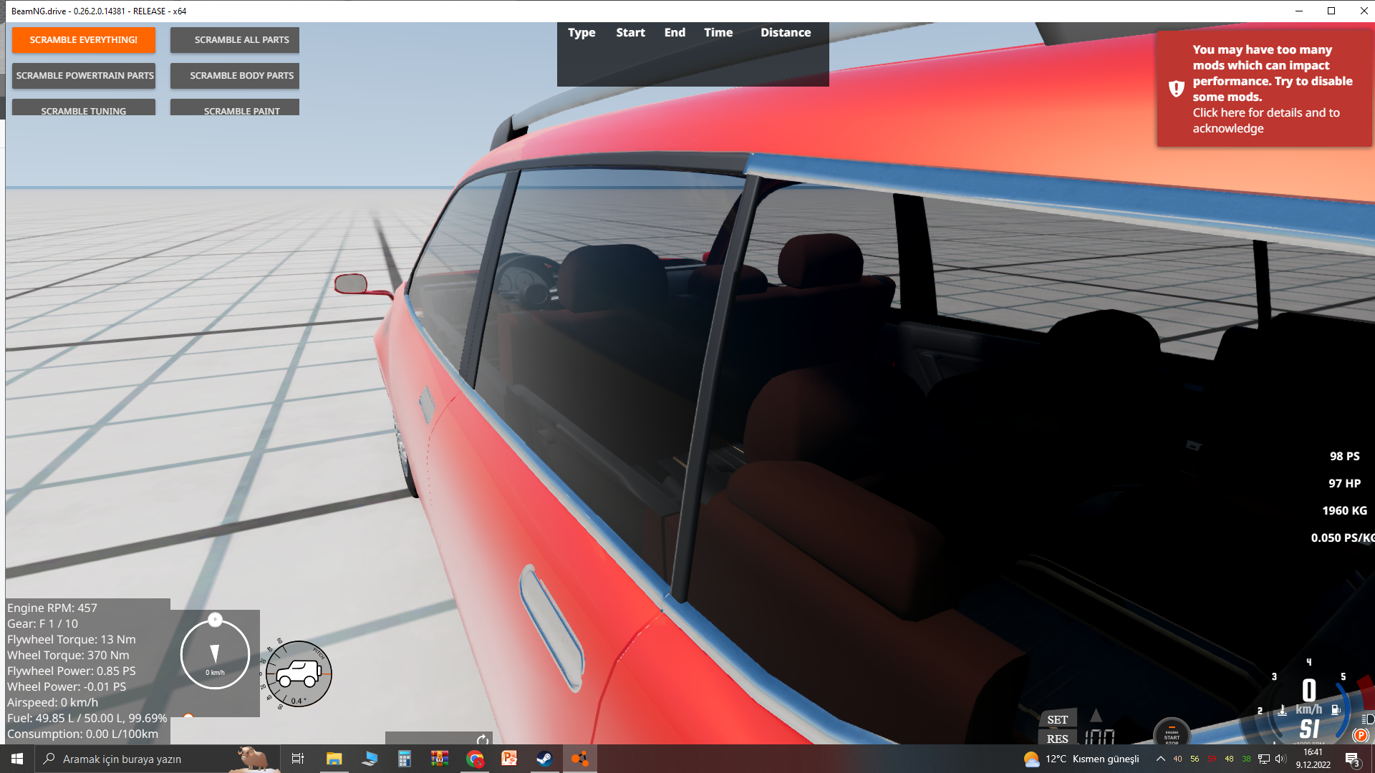
Task: Open the clock and date flyout
Action: (x=1313, y=759)
